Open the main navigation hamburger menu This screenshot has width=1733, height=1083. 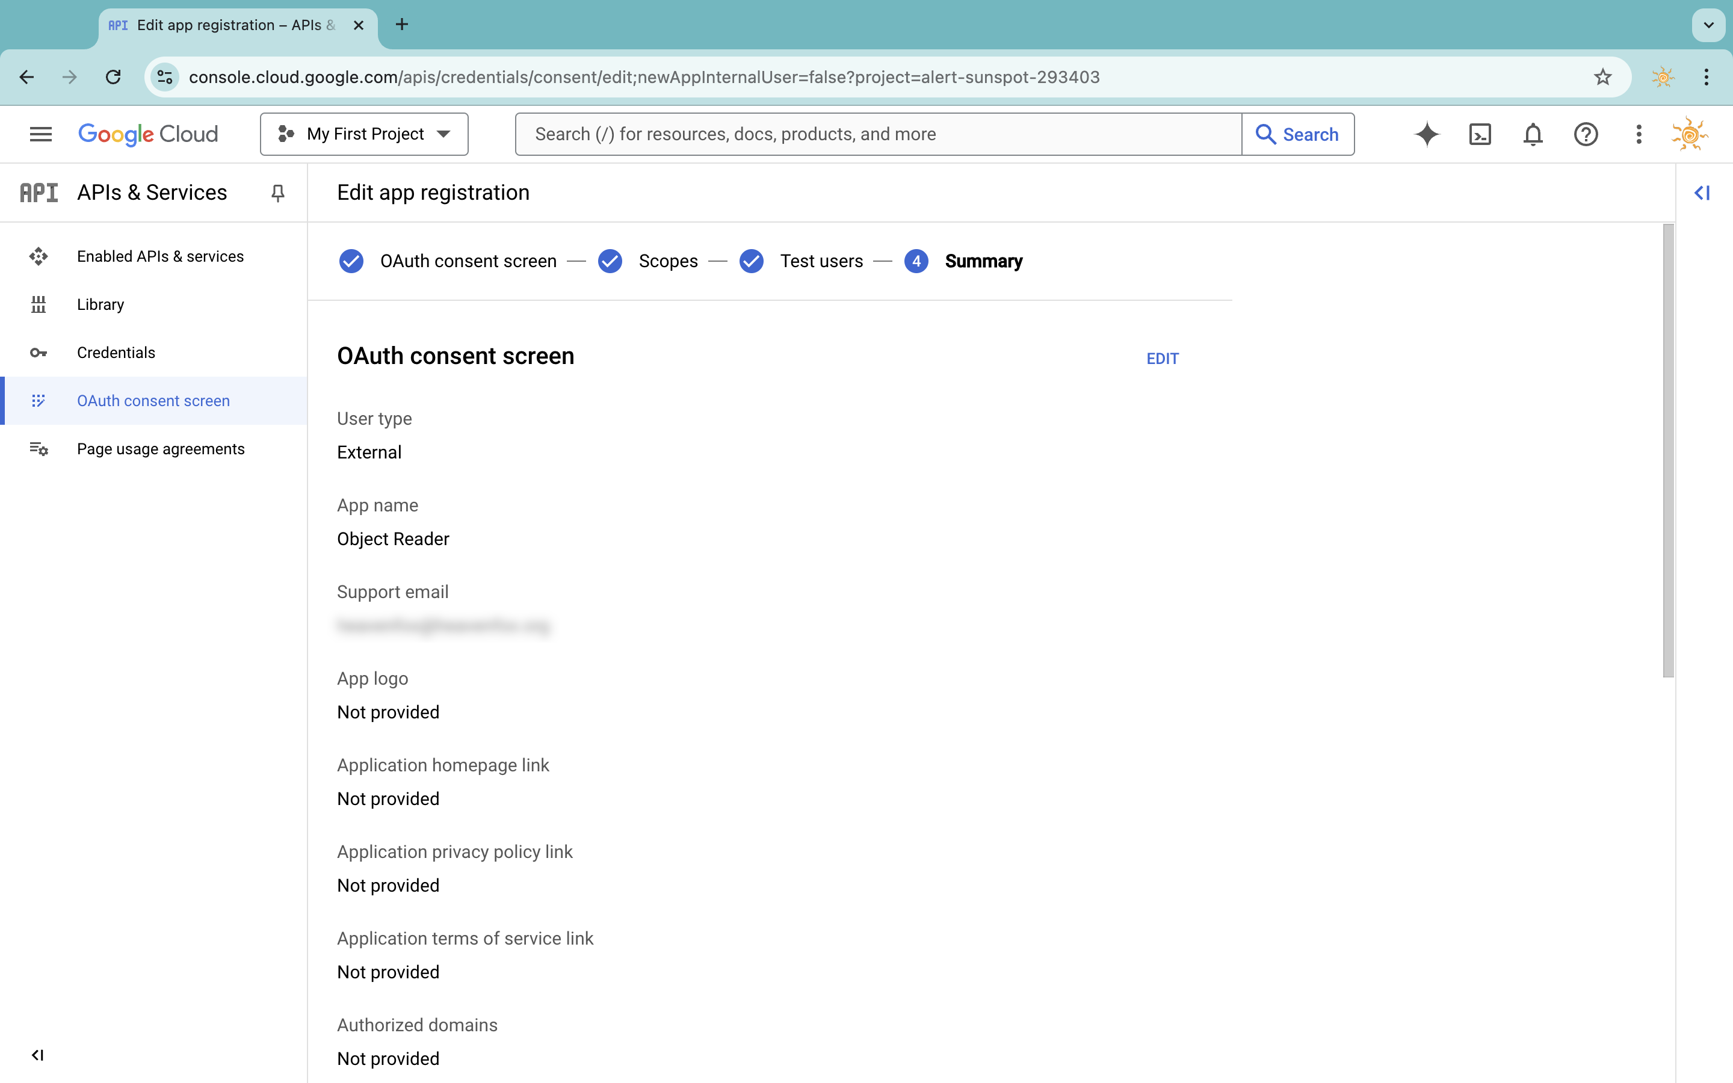41,134
